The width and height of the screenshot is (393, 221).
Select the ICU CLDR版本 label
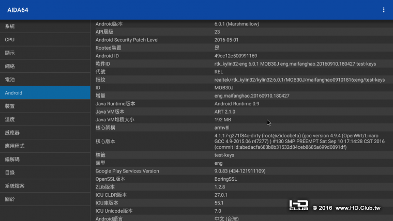pyautogui.click(x=111, y=195)
